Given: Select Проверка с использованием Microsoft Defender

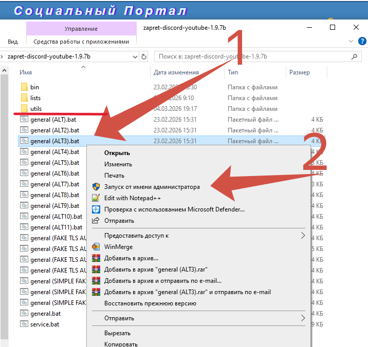Looking at the screenshot, I should (174, 209).
